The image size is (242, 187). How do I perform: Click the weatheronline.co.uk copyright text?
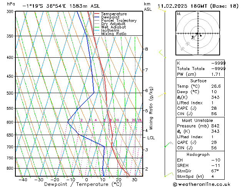[x=202, y=184]
